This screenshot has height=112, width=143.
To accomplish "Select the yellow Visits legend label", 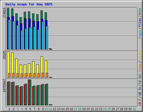I will click(x=140, y=55).
